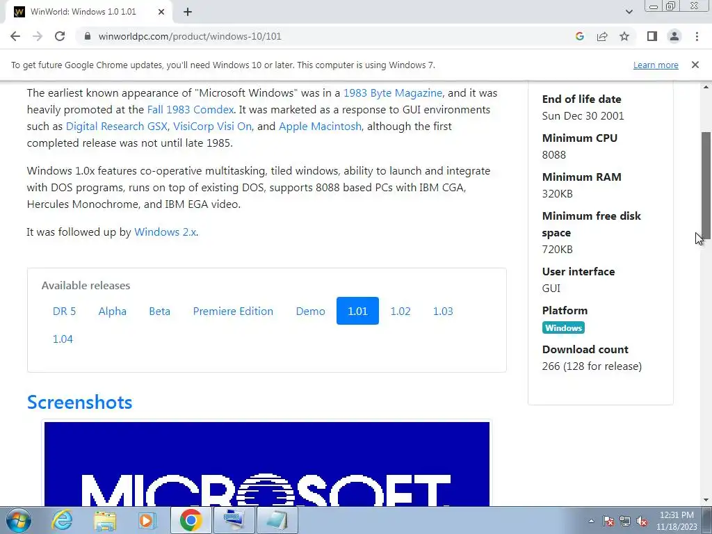Reload the current page
Image resolution: width=712 pixels, height=534 pixels.
click(x=60, y=36)
